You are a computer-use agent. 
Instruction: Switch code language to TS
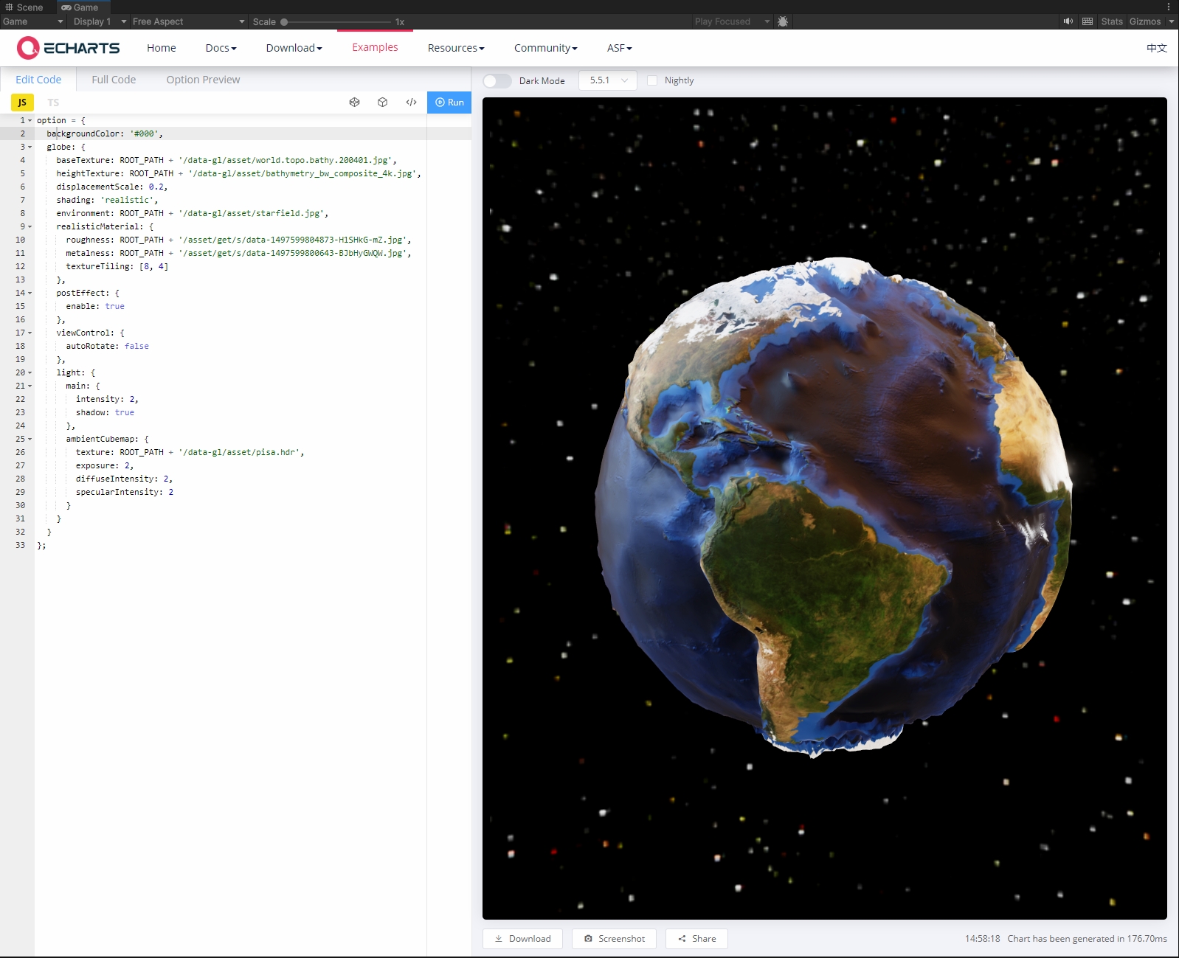(53, 103)
